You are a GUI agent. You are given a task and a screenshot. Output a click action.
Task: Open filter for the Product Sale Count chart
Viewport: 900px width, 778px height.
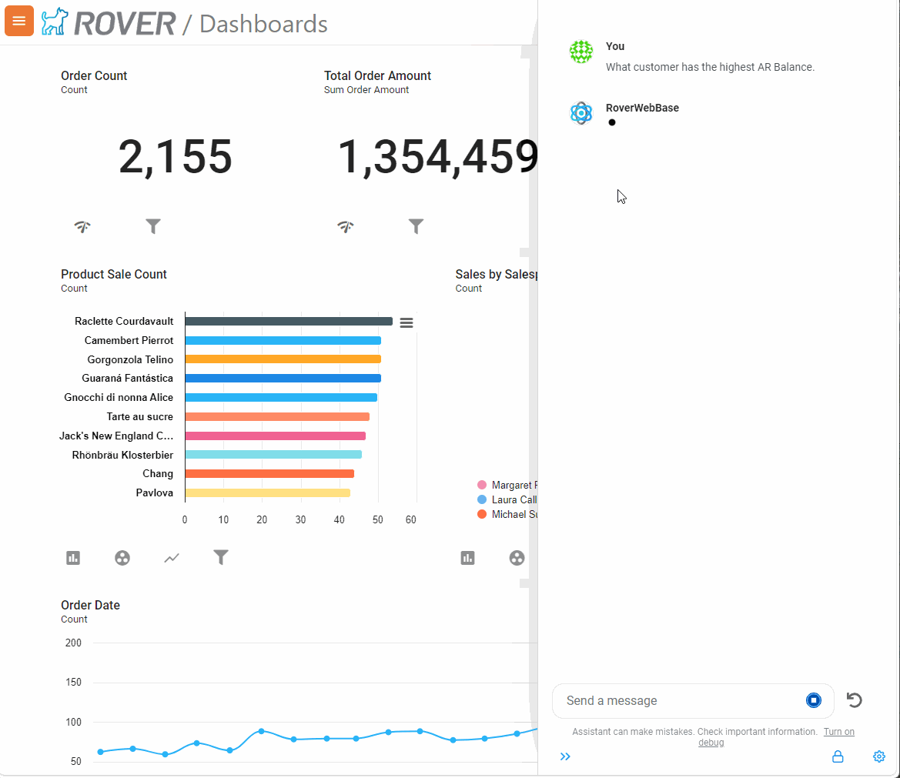[221, 558]
